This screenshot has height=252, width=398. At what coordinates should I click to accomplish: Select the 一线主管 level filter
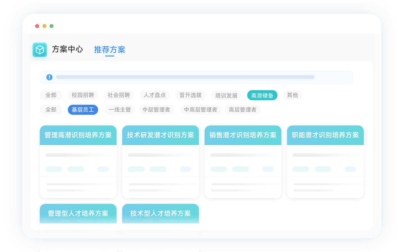coord(120,110)
